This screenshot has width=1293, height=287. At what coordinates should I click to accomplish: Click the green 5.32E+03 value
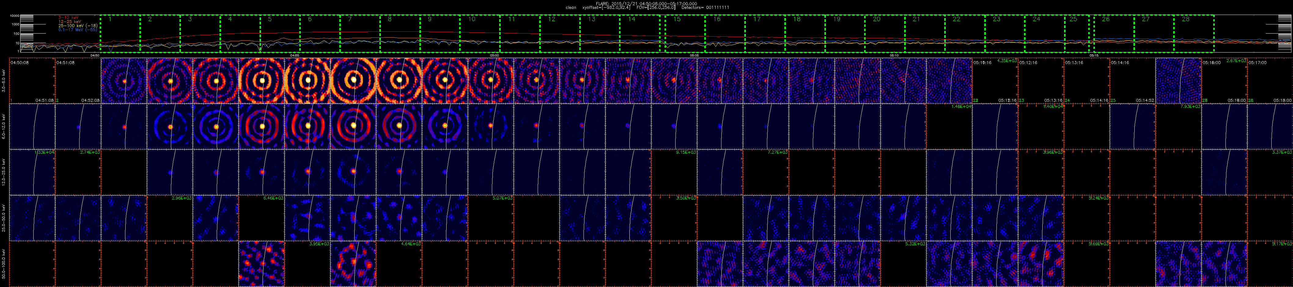point(915,244)
